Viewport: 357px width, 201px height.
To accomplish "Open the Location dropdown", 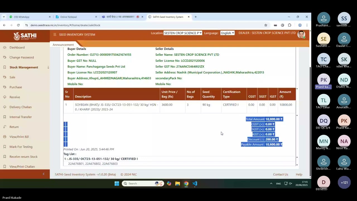I will pos(183,33).
